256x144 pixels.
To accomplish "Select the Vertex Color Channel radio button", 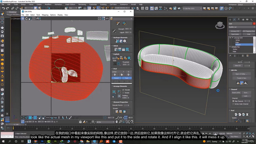I will [233, 104].
